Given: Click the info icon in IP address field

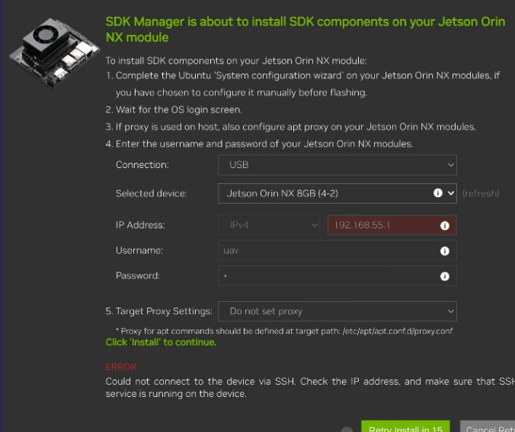Looking at the screenshot, I should pyautogui.click(x=444, y=225).
